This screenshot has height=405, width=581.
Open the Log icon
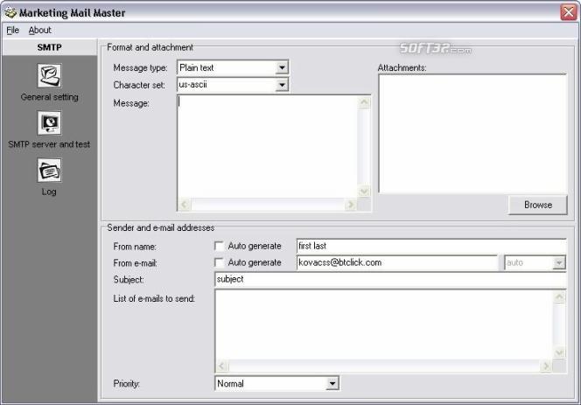click(49, 171)
